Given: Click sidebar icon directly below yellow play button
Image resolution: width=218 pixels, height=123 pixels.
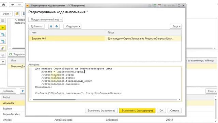Looking at the screenshot, I should (x=3, y=34).
